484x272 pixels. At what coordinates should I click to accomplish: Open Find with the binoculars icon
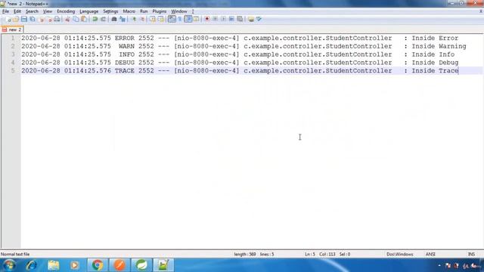point(114,19)
